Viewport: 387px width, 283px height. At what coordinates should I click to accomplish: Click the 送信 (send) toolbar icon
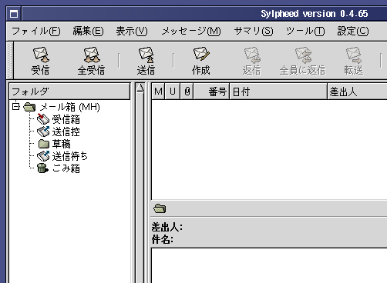pyautogui.click(x=146, y=55)
